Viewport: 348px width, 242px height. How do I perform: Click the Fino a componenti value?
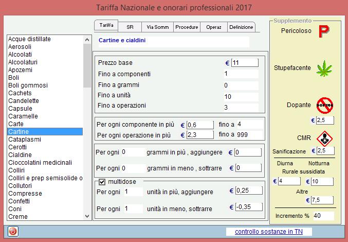click(241, 74)
